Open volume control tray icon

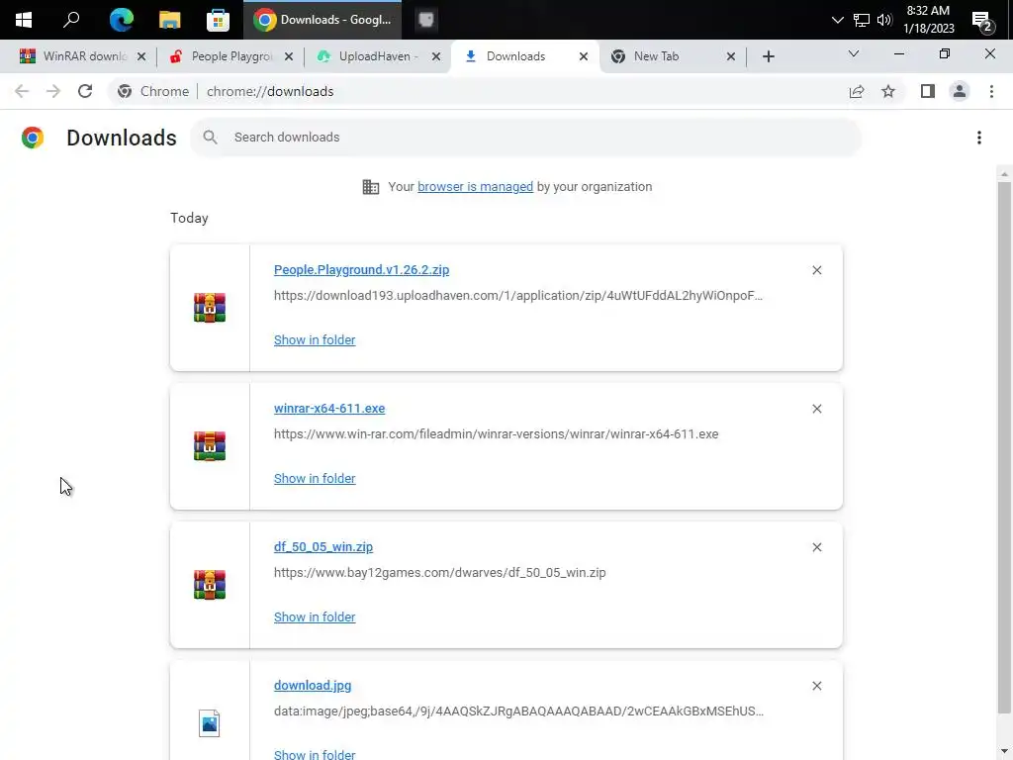[884, 20]
